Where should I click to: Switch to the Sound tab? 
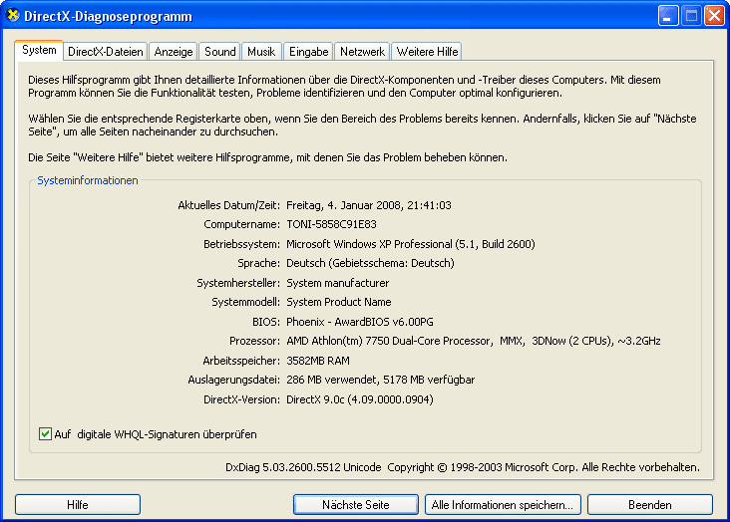(219, 52)
